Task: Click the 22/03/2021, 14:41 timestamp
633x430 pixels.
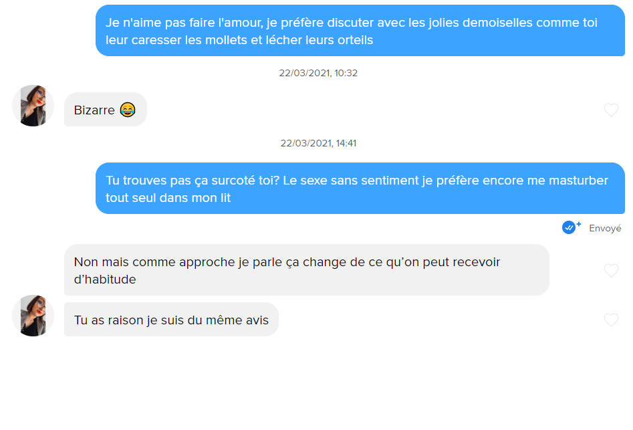Action: pyautogui.click(x=318, y=143)
